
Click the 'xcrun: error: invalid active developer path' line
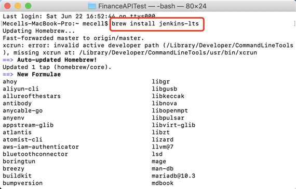(148, 46)
